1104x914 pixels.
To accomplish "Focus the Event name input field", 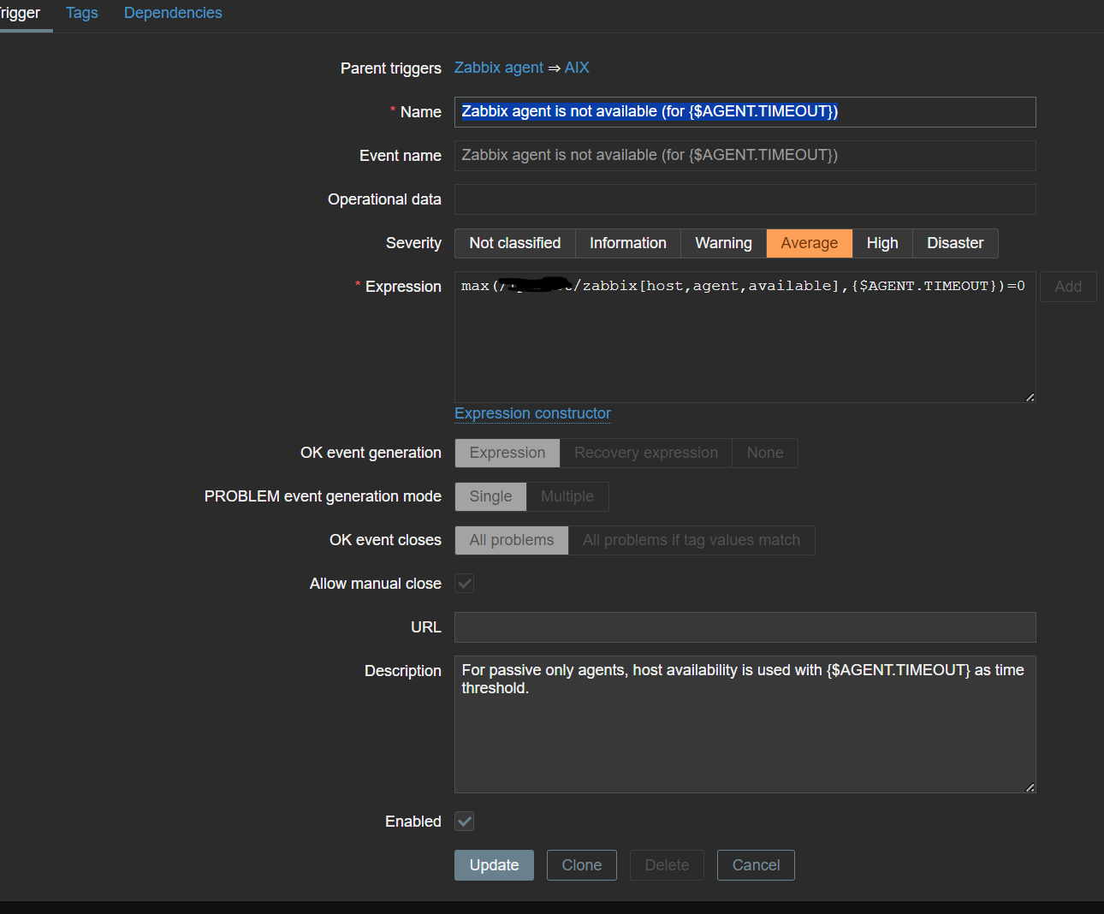I will (745, 156).
